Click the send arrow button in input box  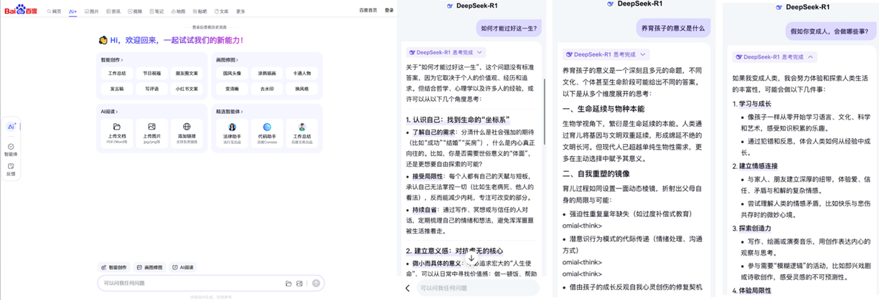point(316,284)
